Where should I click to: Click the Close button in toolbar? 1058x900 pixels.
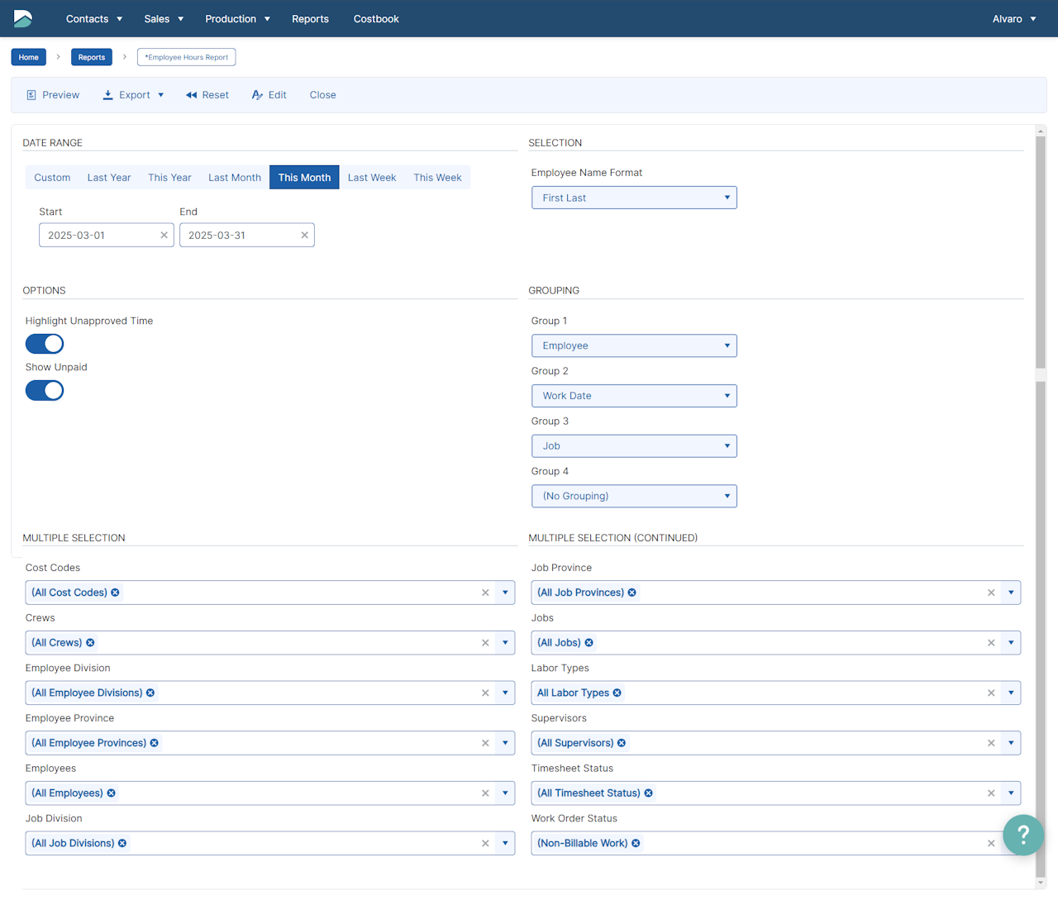click(x=322, y=95)
